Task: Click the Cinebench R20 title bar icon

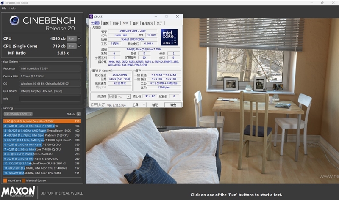Action: click(3, 2)
